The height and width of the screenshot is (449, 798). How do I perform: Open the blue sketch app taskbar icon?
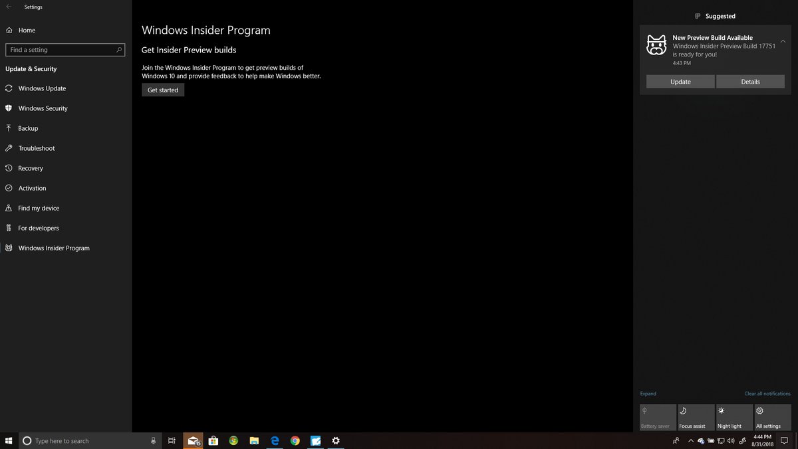pyautogui.click(x=316, y=440)
